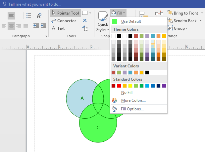
Task: Click the rotate text icon
Action: (39, 16)
